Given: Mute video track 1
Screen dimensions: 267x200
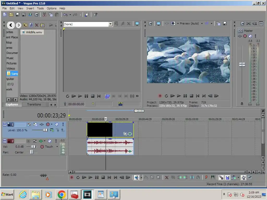Looking at the screenshot, I should pyautogui.click(x=57, y=124).
